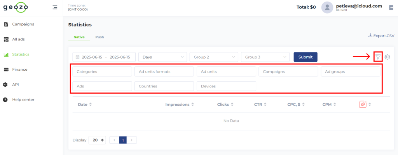
Task: Open the Ad units formats filter
Action: pyautogui.click(x=164, y=71)
